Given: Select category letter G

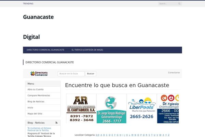Looking at the screenshot, I should coord(118,135).
